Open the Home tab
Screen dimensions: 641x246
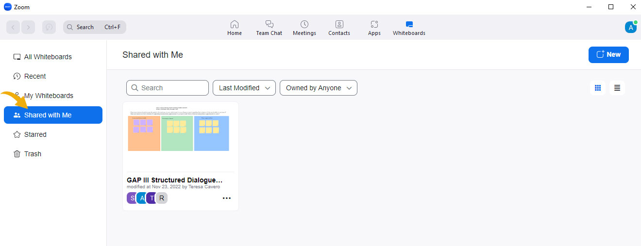[235, 28]
